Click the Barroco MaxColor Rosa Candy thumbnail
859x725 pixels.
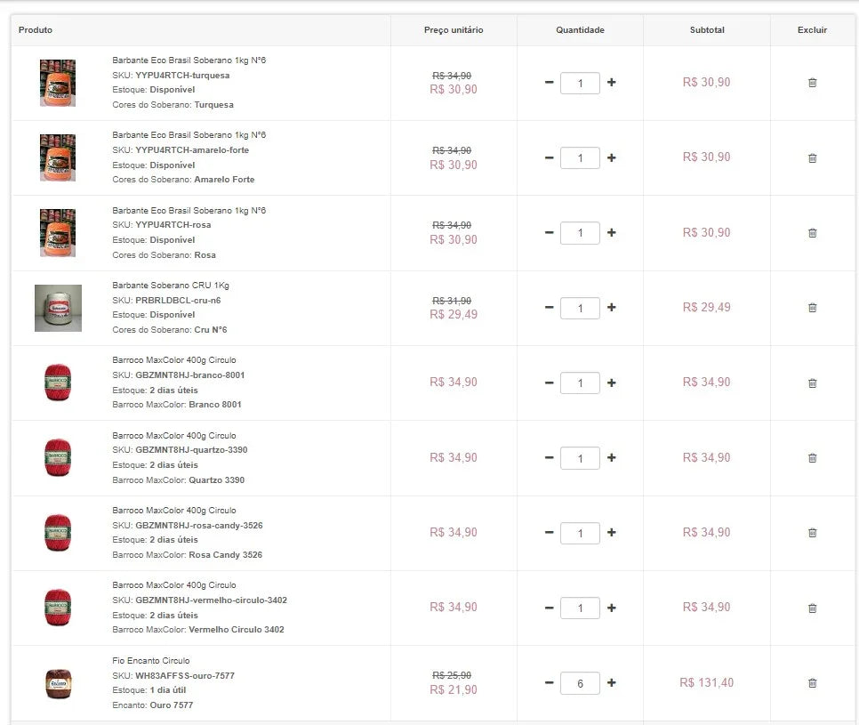point(57,532)
